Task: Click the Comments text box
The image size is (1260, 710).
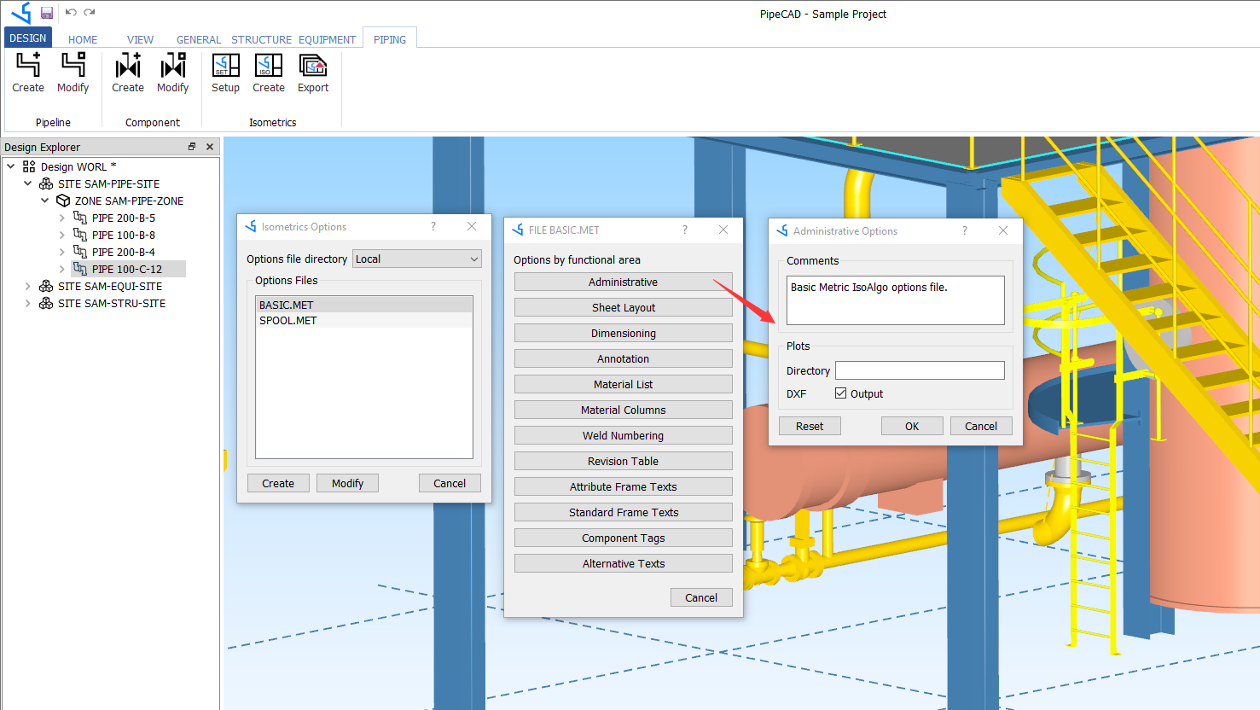Action: (x=896, y=300)
